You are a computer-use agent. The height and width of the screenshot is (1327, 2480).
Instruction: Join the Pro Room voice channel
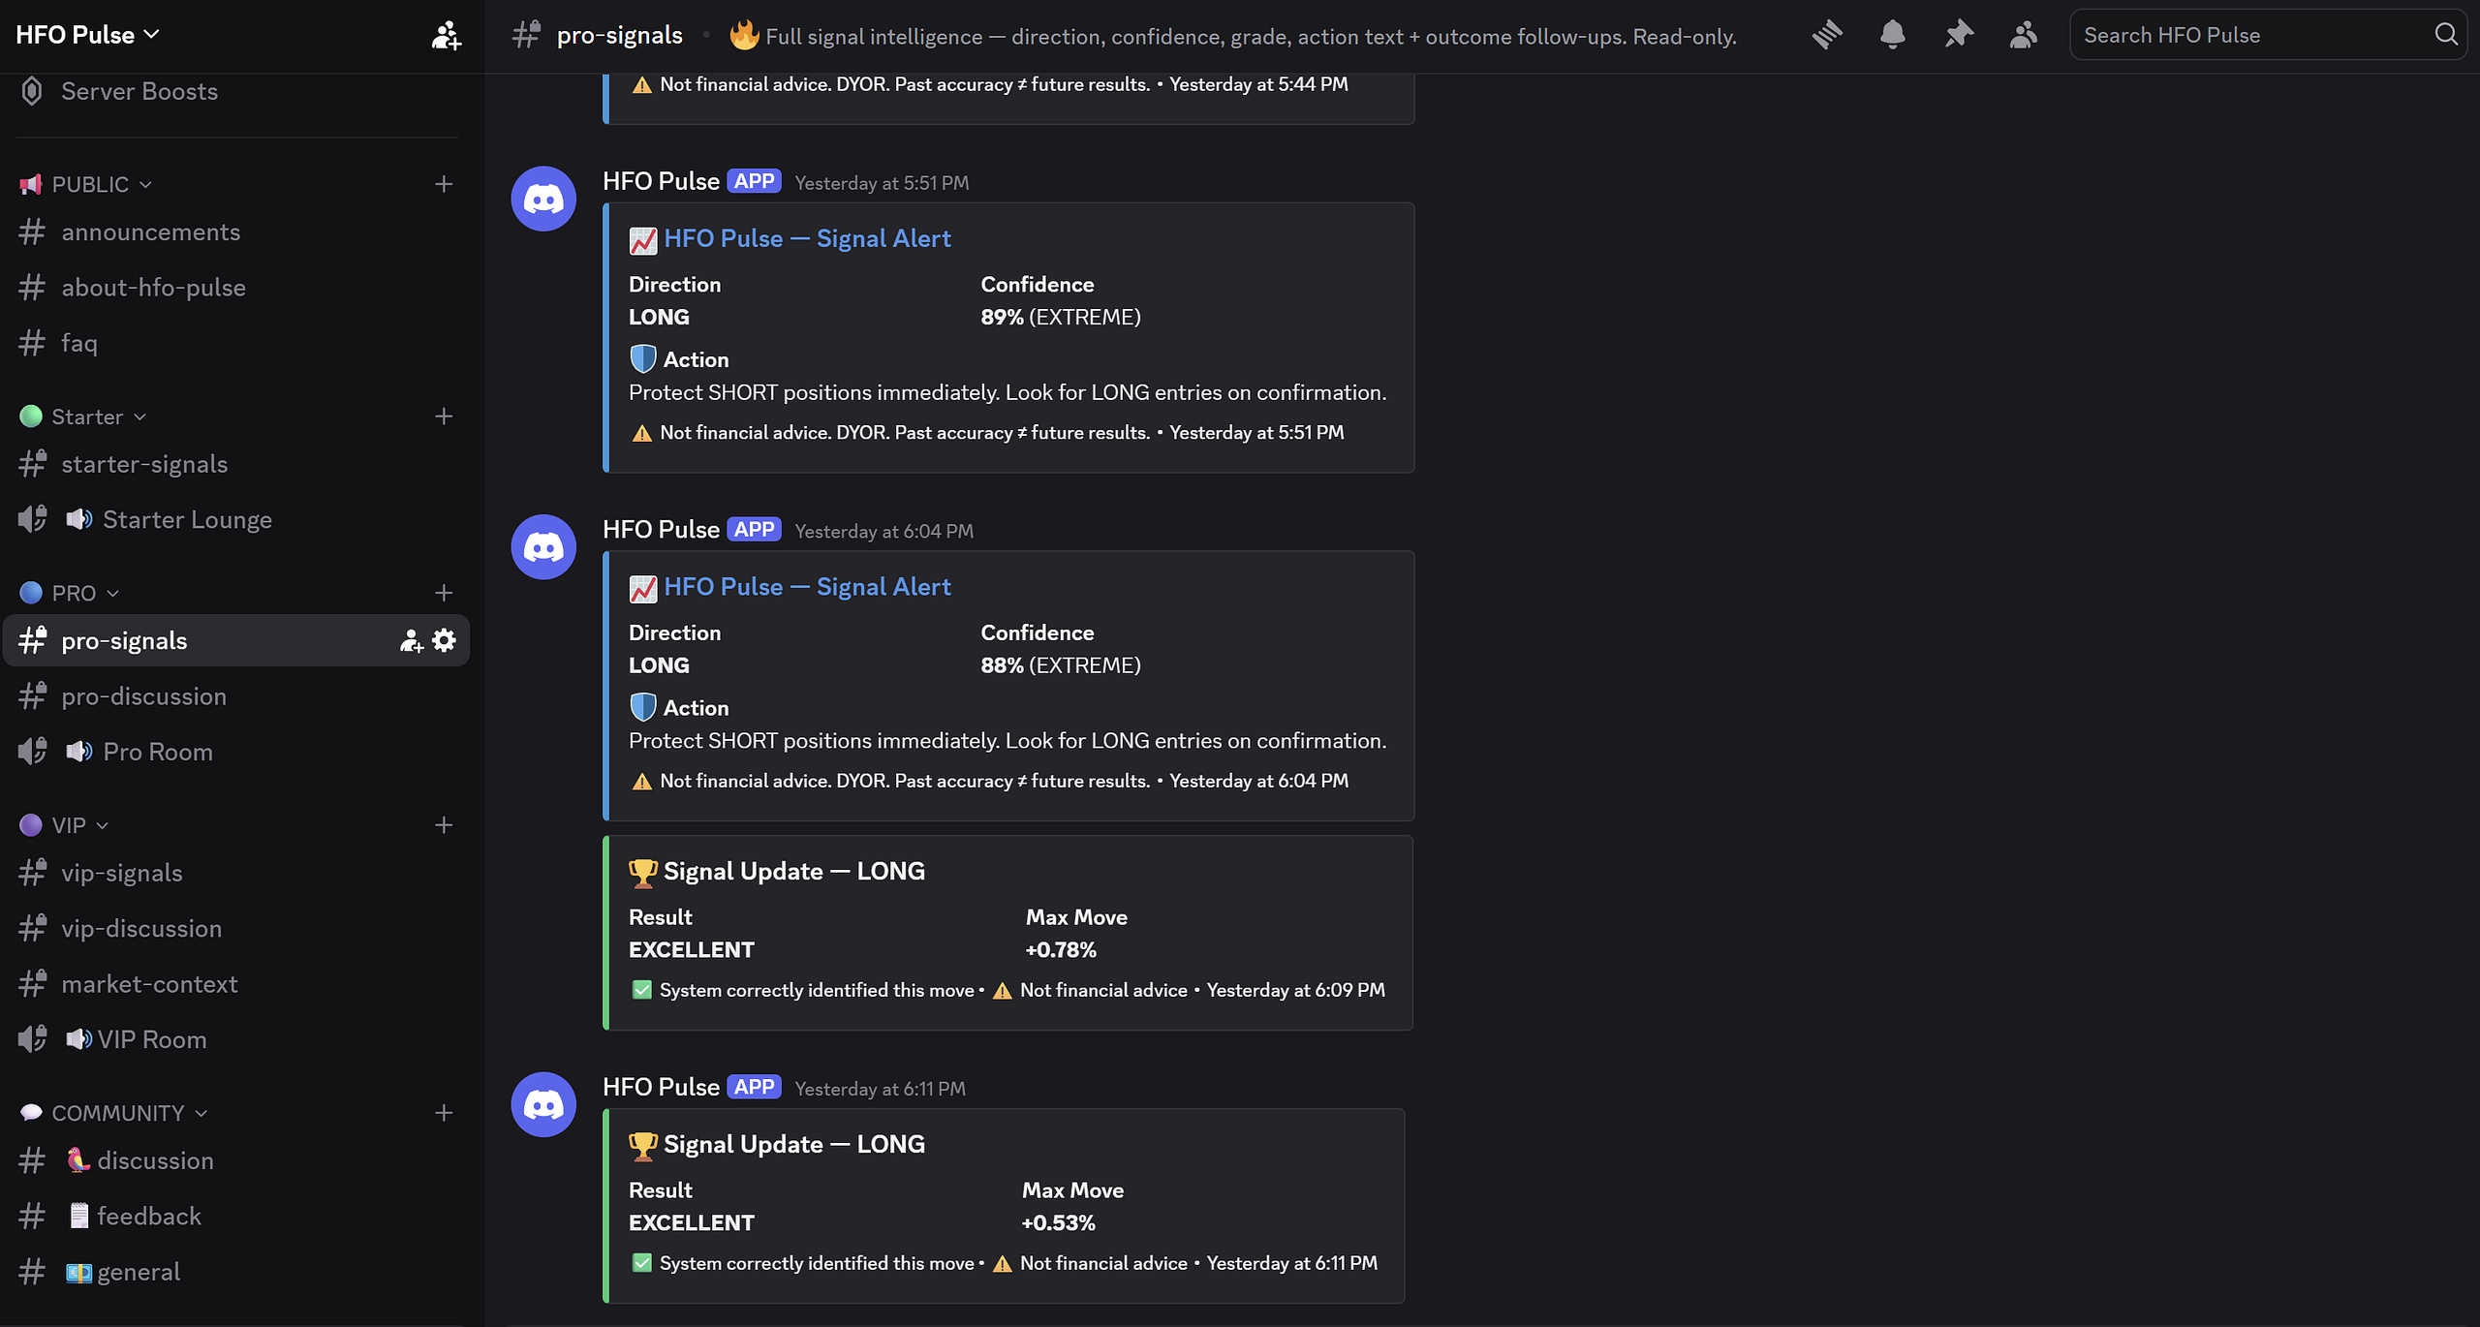coord(236,752)
